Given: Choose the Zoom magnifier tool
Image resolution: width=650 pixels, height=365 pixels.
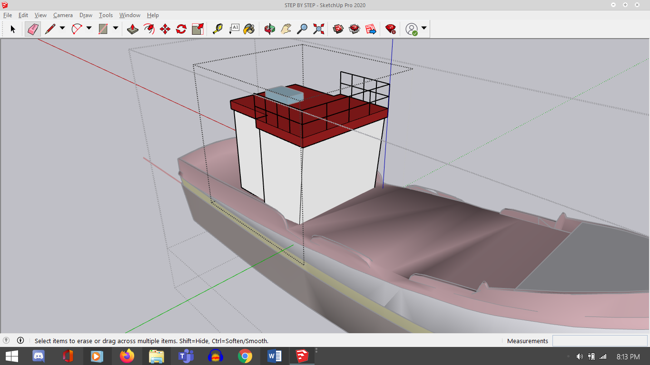Looking at the screenshot, I should [x=302, y=29].
